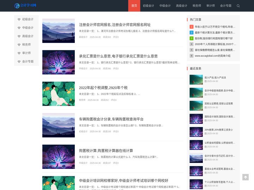
Task: Open hot article 最新个税计算方法
Action: [215, 32]
